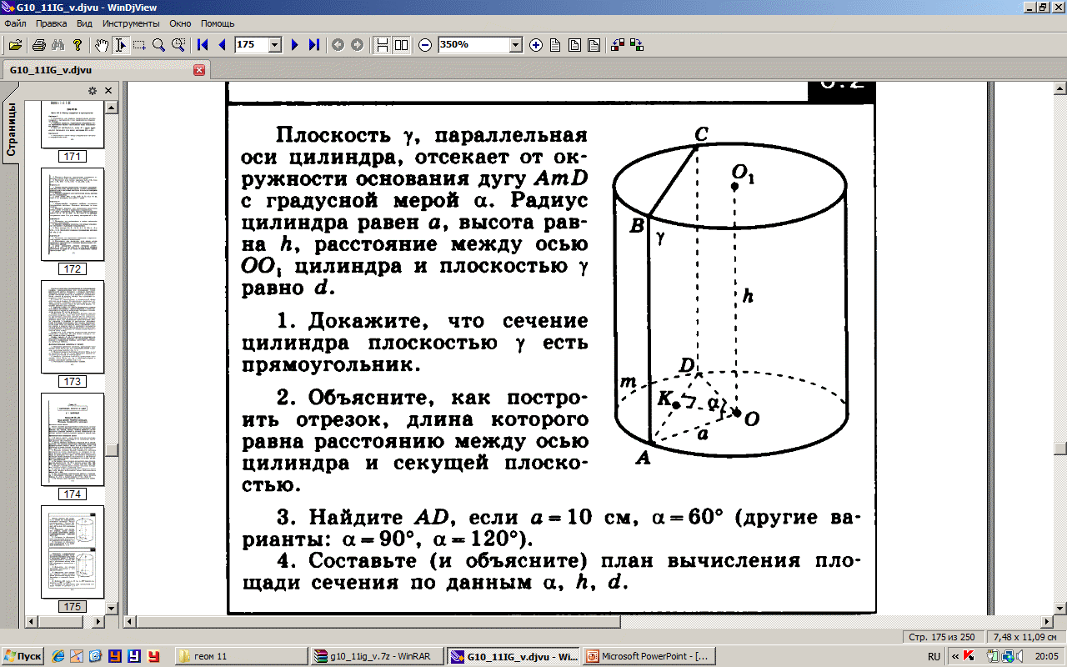This screenshot has width=1067, height=667.
Task: Select page 174 thumbnail
Action: tap(73, 439)
